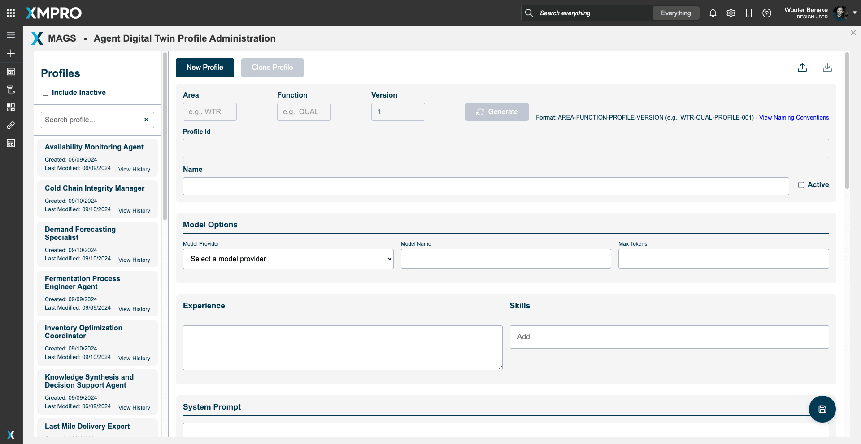Image resolution: width=861 pixels, height=444 pixels.
Task: Open the Model Provider dropdown
Action: (288, 259)
